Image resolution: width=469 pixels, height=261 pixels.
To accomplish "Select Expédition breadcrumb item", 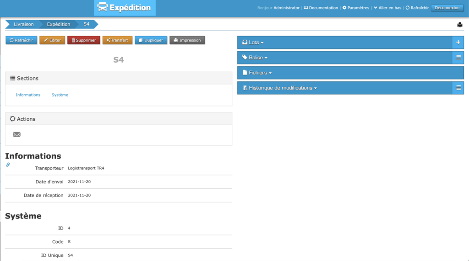I will point(59,24).
